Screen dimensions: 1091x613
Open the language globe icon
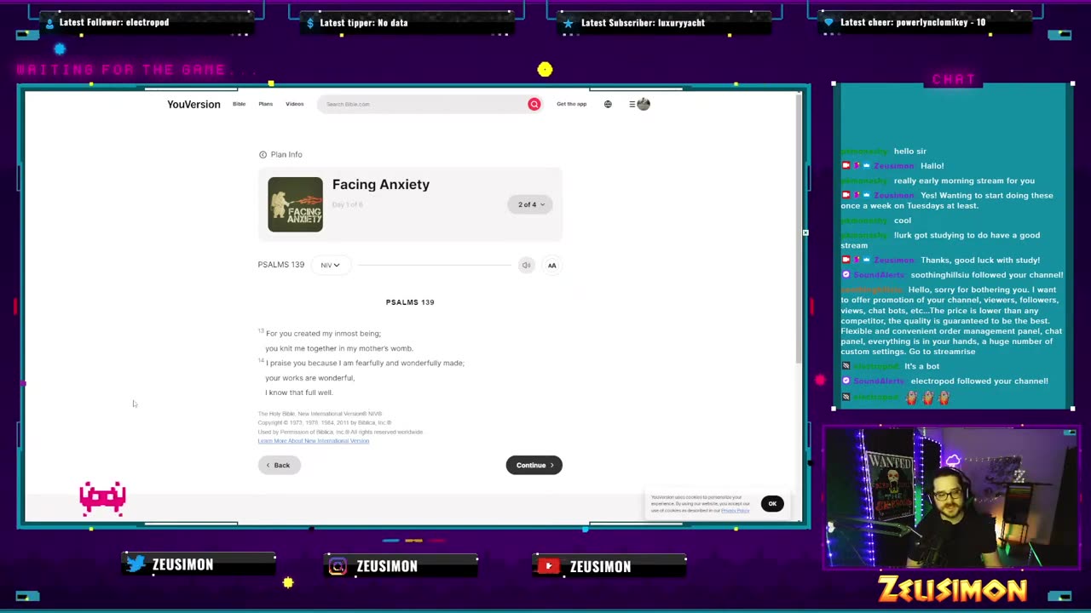(x=608, y=104)
